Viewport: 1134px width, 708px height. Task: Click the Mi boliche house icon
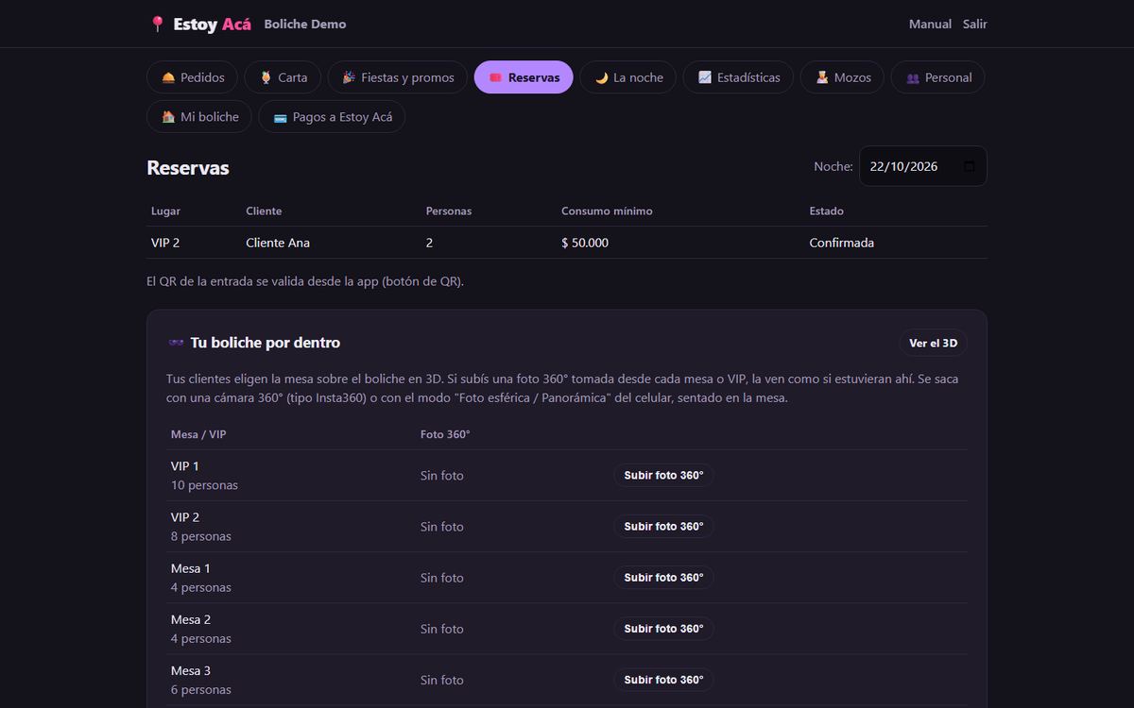168,117
